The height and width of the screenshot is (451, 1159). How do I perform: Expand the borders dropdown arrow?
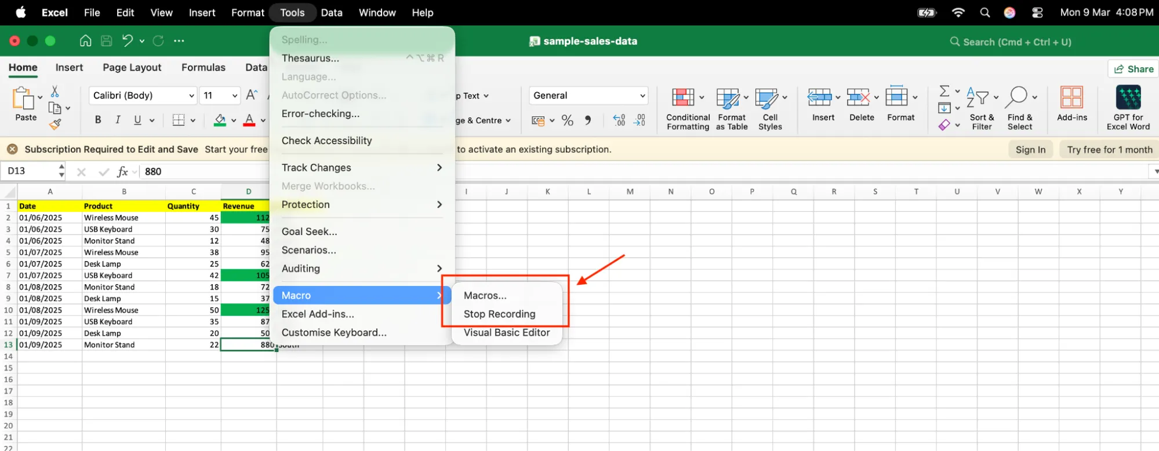193,120
